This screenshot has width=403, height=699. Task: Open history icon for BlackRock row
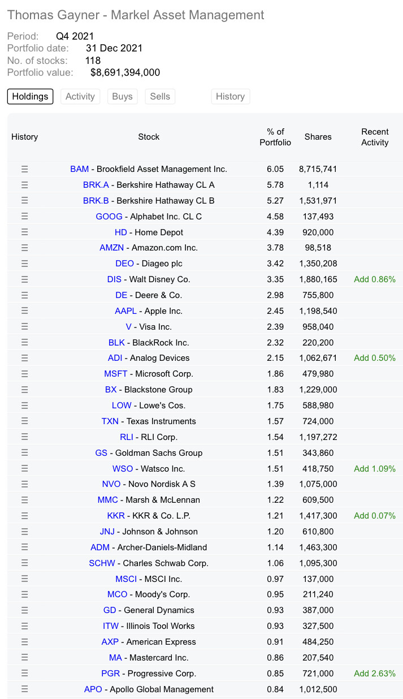[24, 343]
